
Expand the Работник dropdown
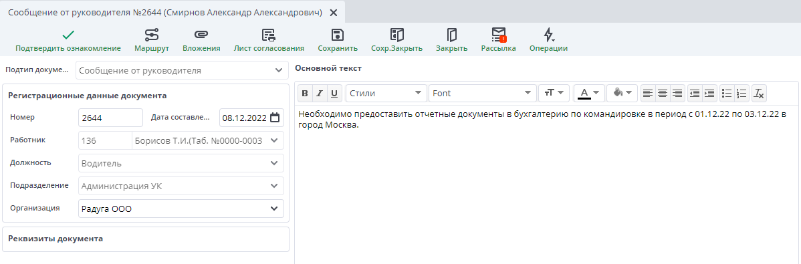(274, 140)
